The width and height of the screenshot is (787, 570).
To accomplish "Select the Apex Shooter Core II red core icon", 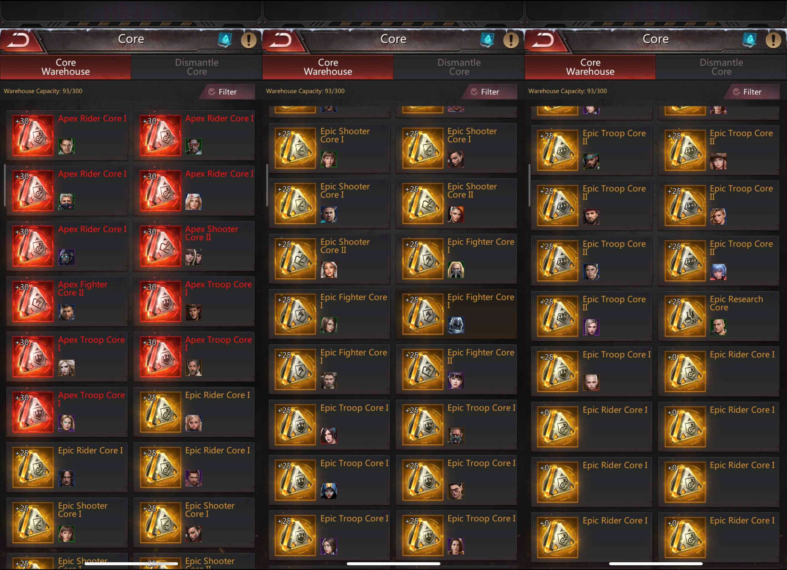I will click(x=160, y=246).
